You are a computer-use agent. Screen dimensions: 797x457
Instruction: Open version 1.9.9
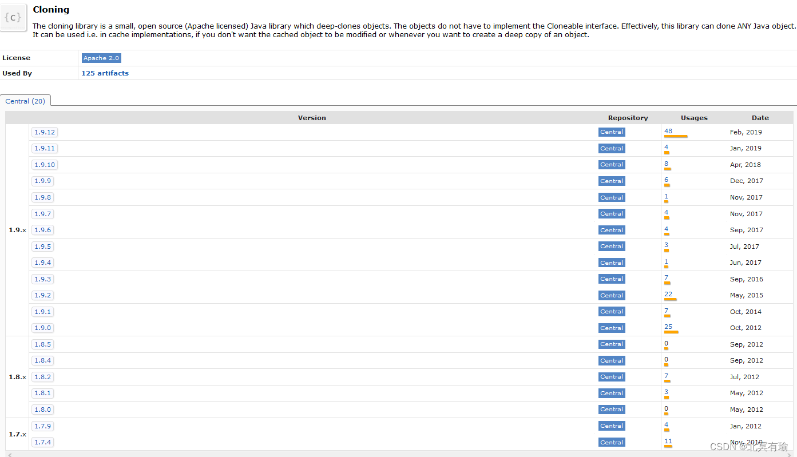[43, 181]
